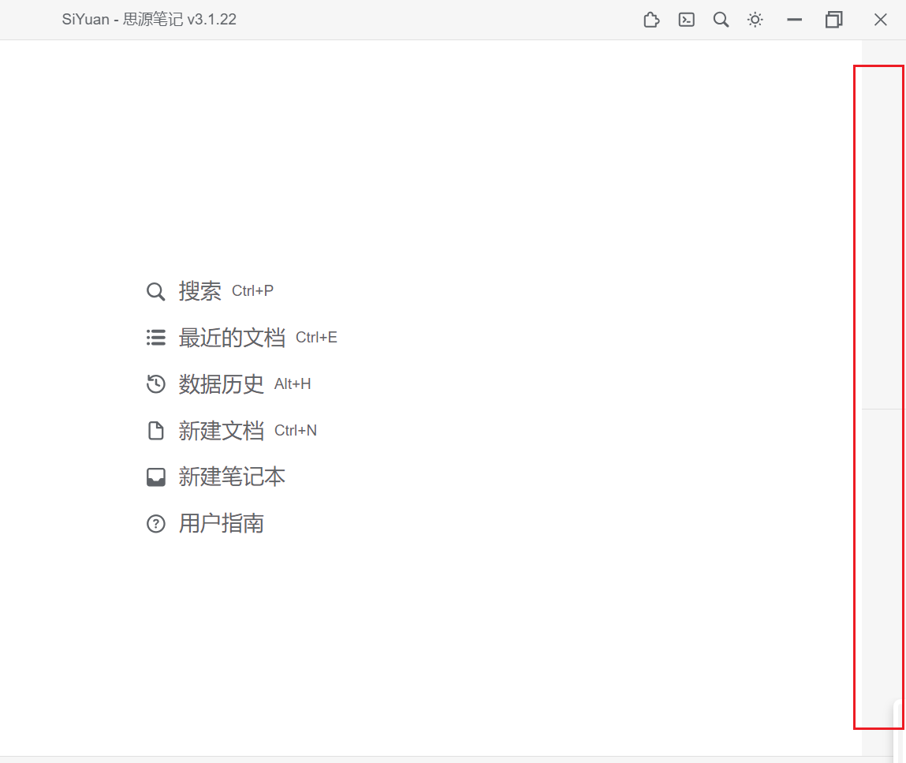
Task: Create a document via 新建文档
Action: [x=222, y=430]
